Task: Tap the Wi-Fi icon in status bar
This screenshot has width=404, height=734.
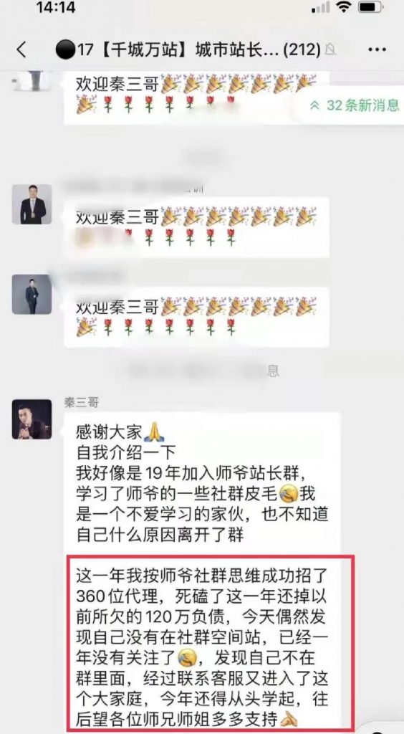Action: [x=345, y=7]
